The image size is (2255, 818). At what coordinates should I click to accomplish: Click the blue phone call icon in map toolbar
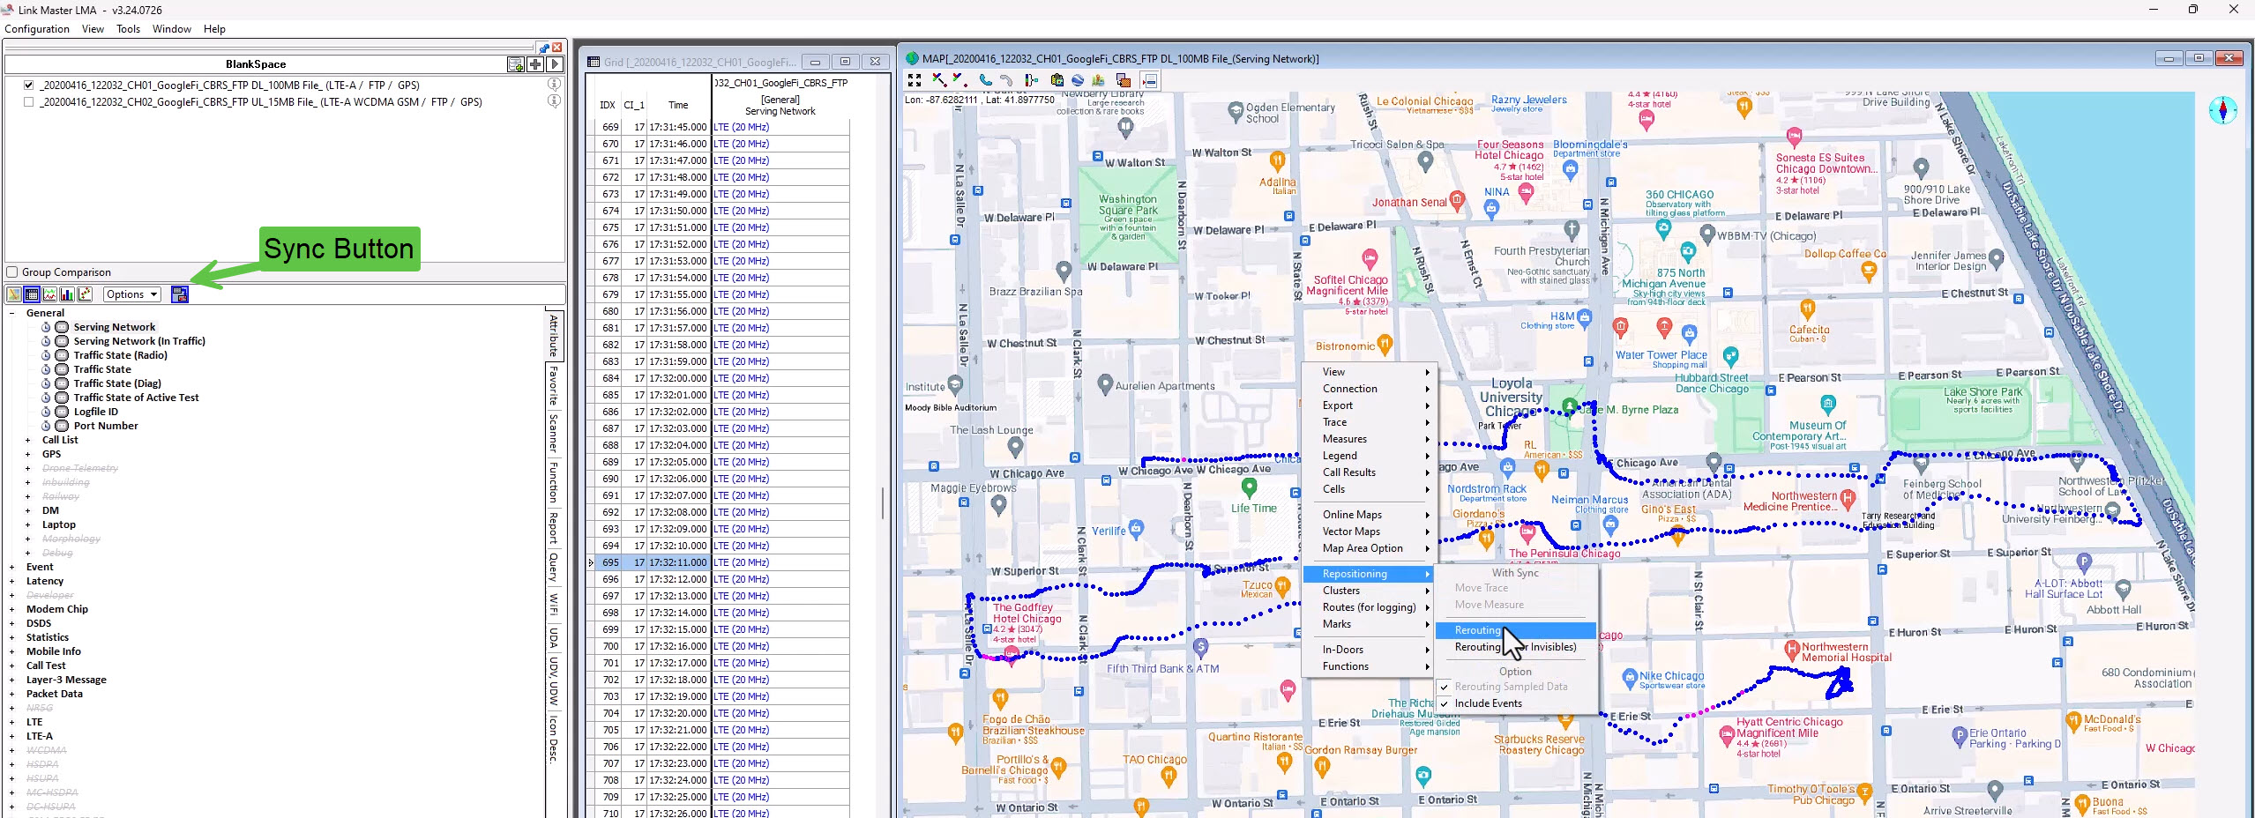[985, 80]
